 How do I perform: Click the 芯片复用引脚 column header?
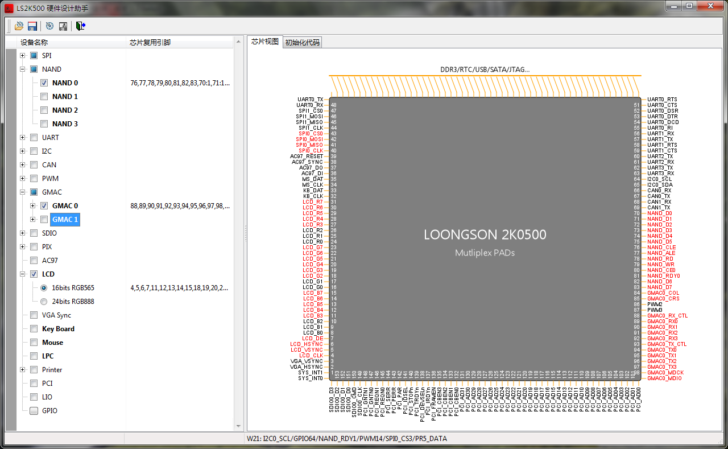tap(179, 43)
